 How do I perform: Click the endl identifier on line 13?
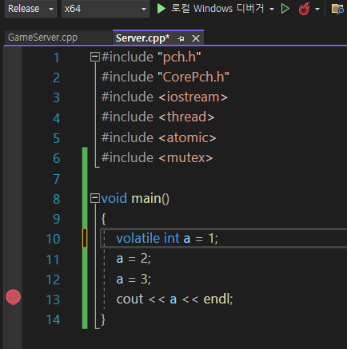(x=216, y=299)
